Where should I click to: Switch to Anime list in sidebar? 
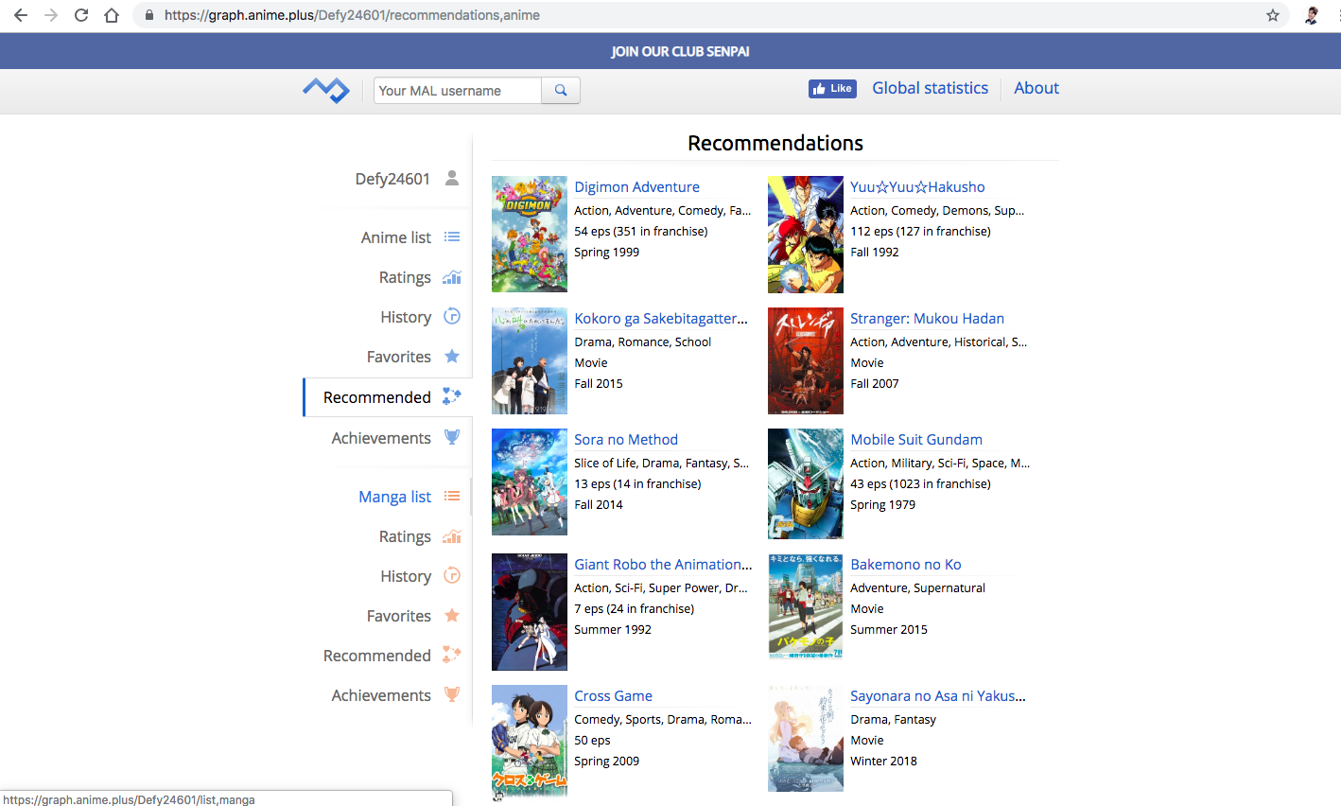tap(395, 237)
